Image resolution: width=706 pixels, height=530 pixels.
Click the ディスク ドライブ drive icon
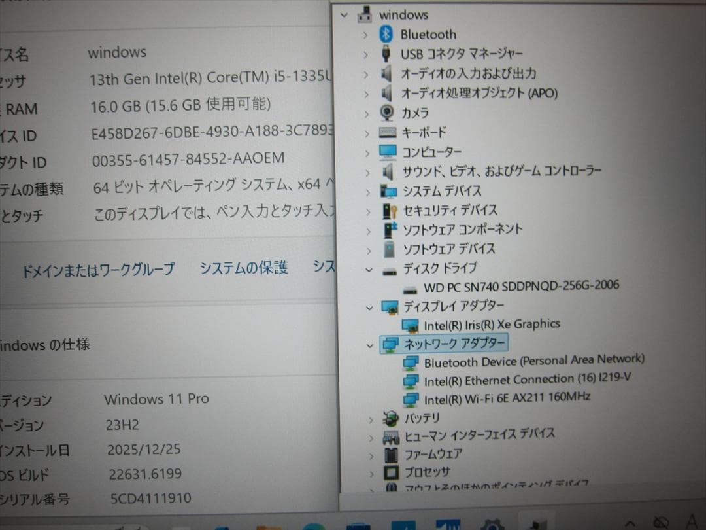390,272
